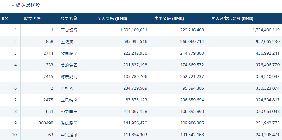Click the 温氏股份 stock name

pos(69,123)
